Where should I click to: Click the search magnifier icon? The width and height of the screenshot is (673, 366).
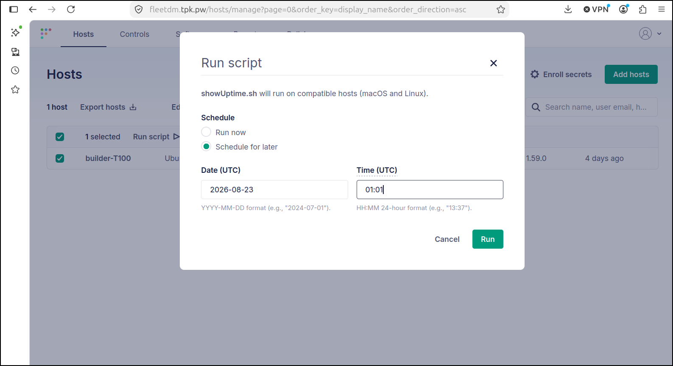(536, 107)
